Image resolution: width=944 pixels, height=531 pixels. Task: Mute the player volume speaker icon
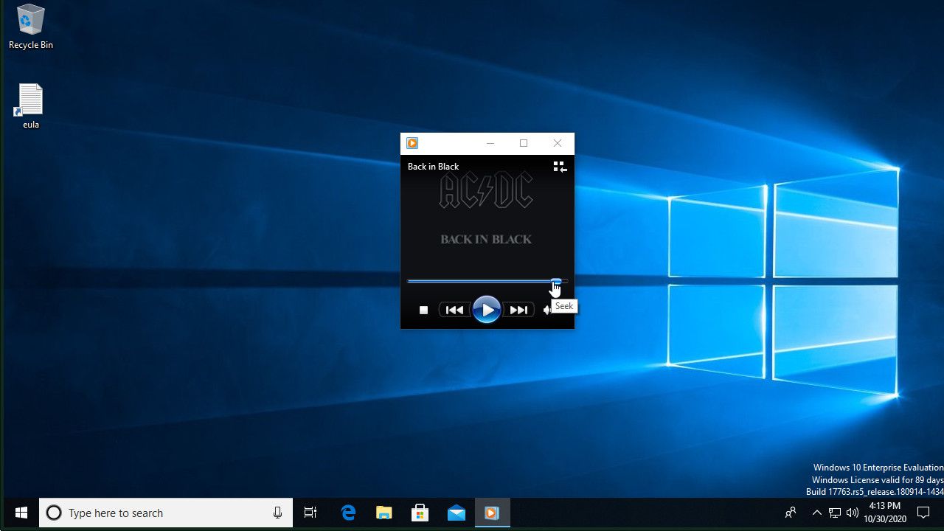tap(547, 310)
